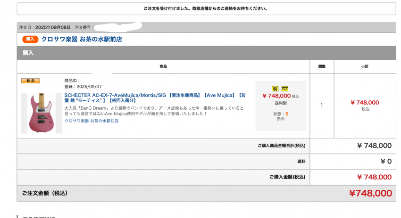Select the registration date 2025/09/07 text
Image resolution: width=401 pixels, height=218 pixels.
pyautogui.click(x=89, y=87)
